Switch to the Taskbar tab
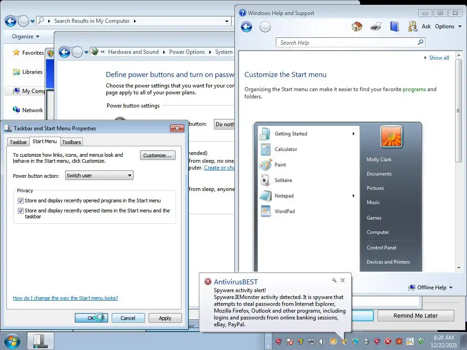 pos(18,142)
